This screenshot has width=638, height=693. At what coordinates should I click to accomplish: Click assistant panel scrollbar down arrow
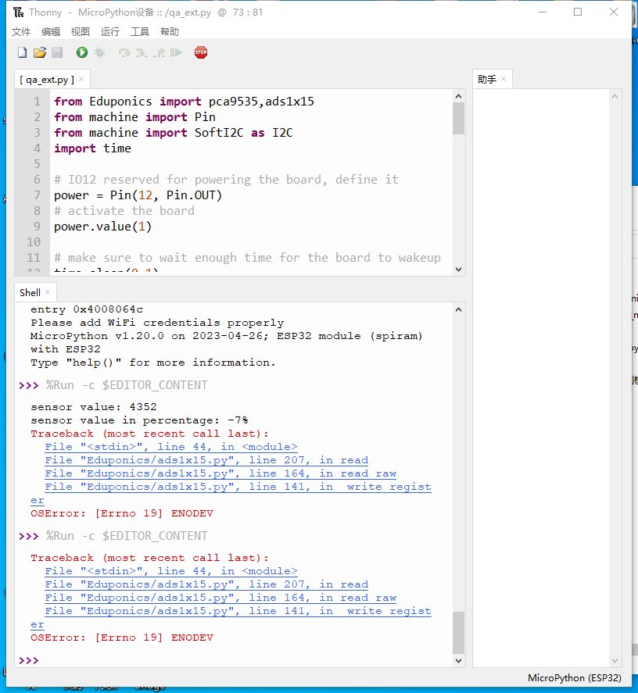[x=615, y=661]
